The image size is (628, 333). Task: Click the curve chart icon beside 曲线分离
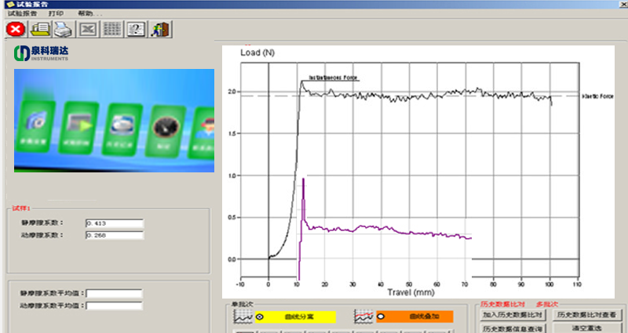pos(243,316)
